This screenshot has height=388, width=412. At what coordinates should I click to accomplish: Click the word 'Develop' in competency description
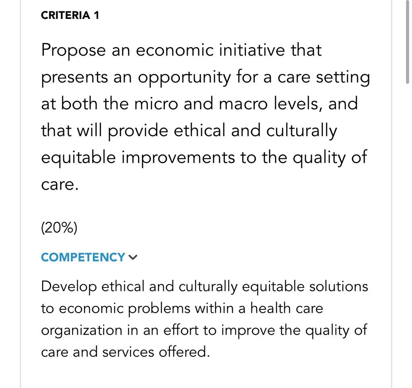click(69, 287)
